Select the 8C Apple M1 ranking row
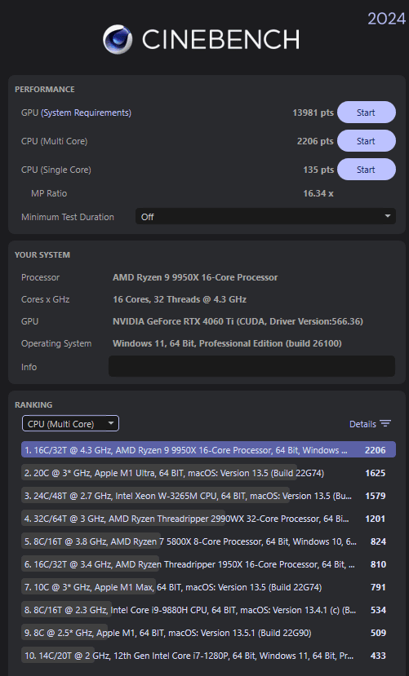The image size is (409, 676). 208,633
